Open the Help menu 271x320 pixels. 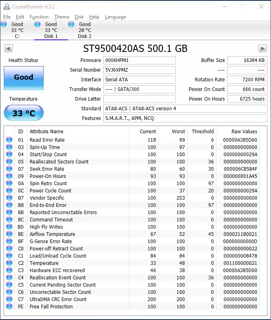click(x=94, y=17)
